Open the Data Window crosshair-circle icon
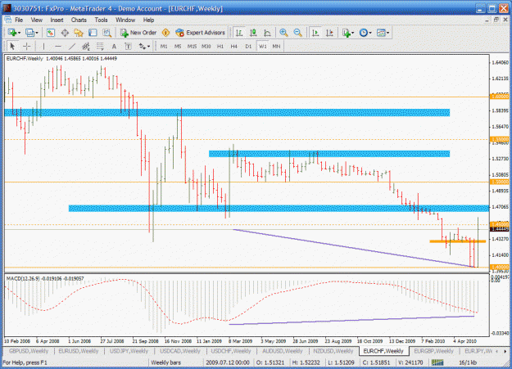Image resolution: width=512 pixels, height=369 pixels. 65,33
